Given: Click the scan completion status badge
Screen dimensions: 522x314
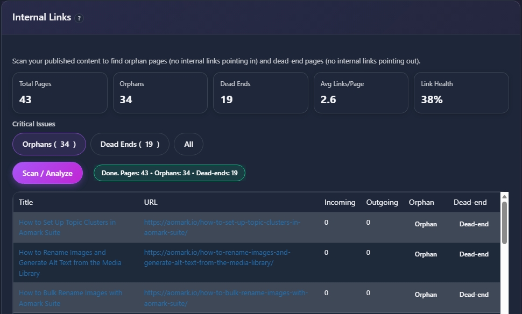Looking at the screenshot, I should [169, 173].
